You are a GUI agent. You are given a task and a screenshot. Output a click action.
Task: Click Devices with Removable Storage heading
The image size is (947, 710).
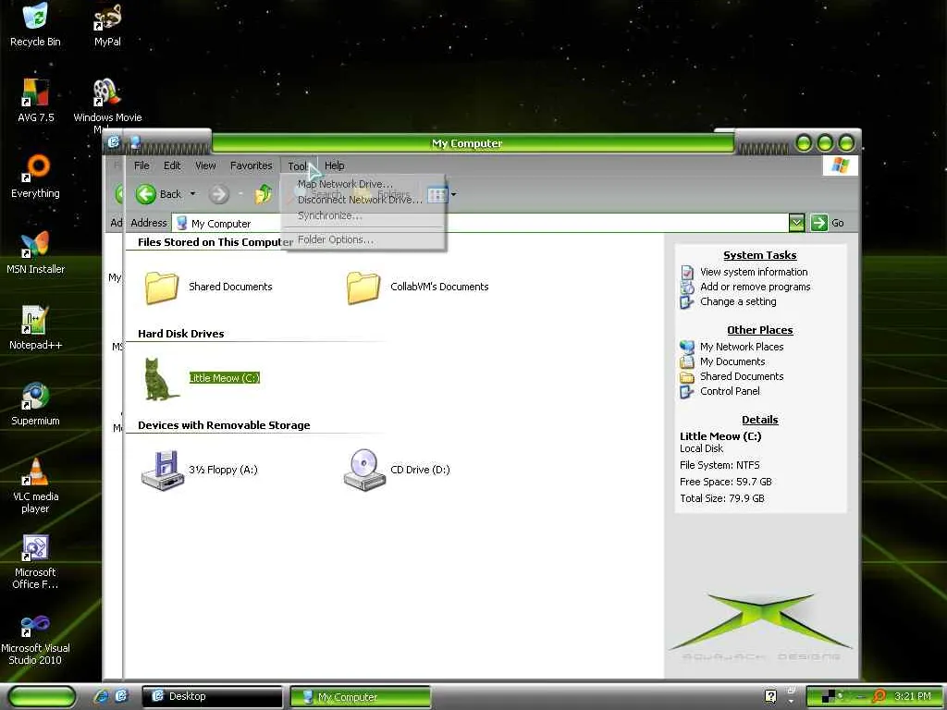pos(224,425)
